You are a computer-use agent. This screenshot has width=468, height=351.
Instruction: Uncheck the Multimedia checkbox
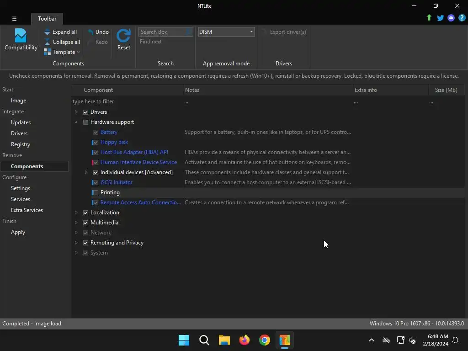(x=85, y=223)
